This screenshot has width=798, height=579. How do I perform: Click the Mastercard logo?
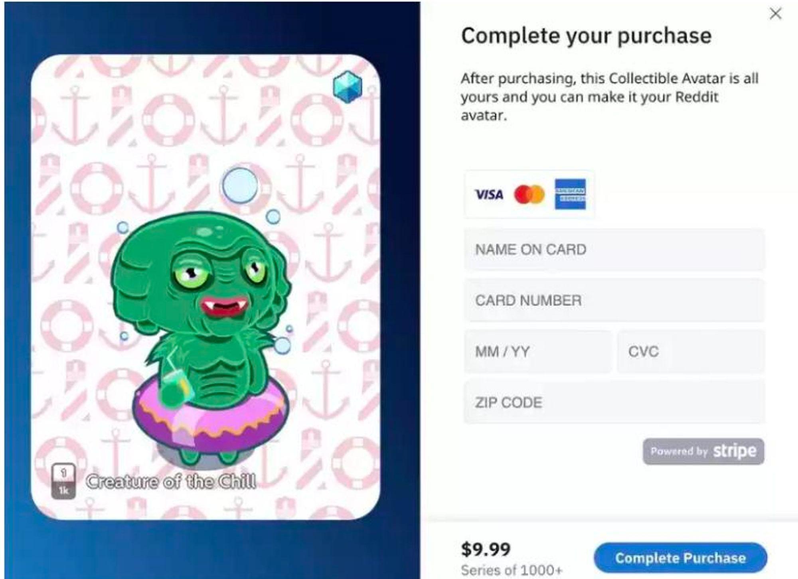point(529,195)
